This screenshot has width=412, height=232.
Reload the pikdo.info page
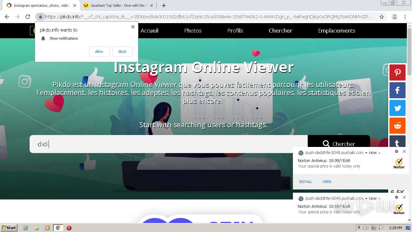click(28, 17)
